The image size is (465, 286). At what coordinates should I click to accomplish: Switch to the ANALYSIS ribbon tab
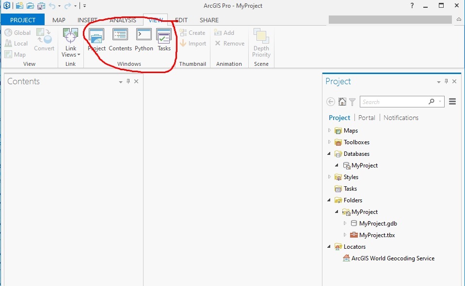click(123, 20)
